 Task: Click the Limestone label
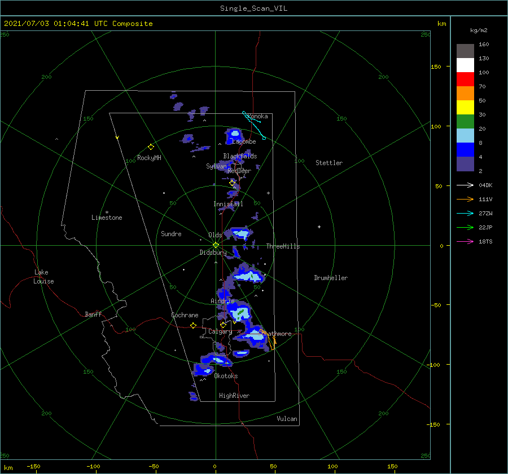107,218
